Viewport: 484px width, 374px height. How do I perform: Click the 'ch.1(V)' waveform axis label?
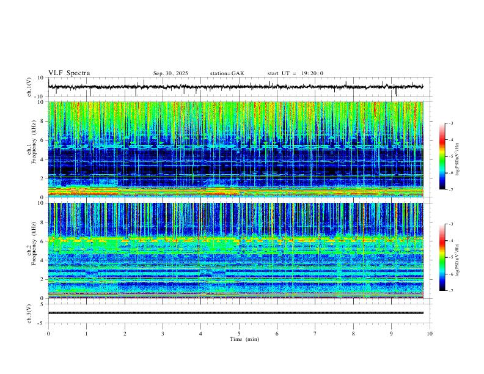pos(29,87)
